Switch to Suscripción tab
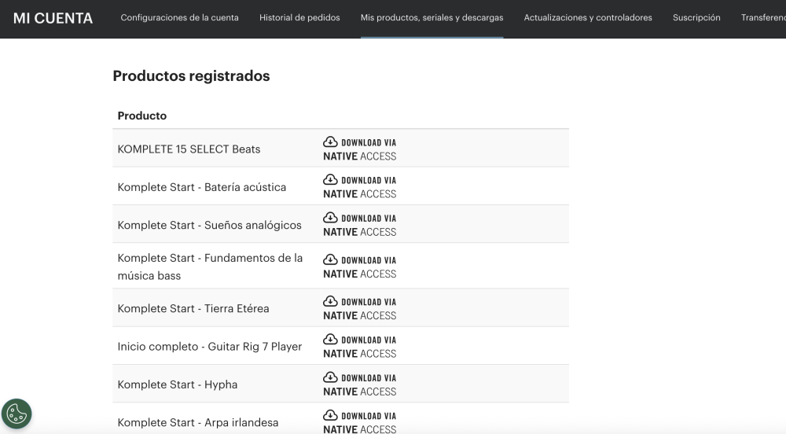Viewport: 786px width, 434px height. point(696,17)
